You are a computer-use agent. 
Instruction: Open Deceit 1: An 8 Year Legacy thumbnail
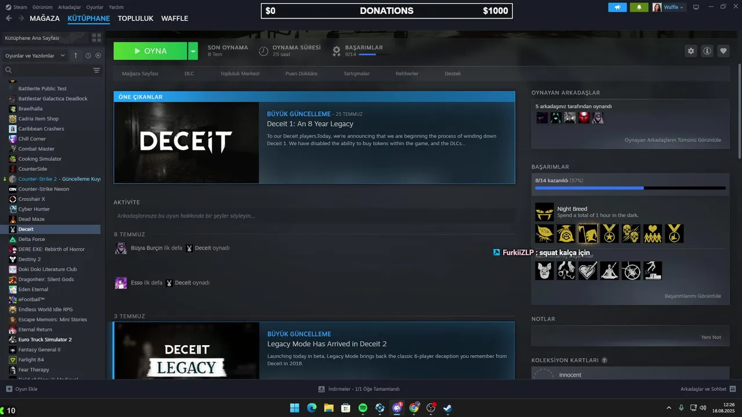click(187, 142)
